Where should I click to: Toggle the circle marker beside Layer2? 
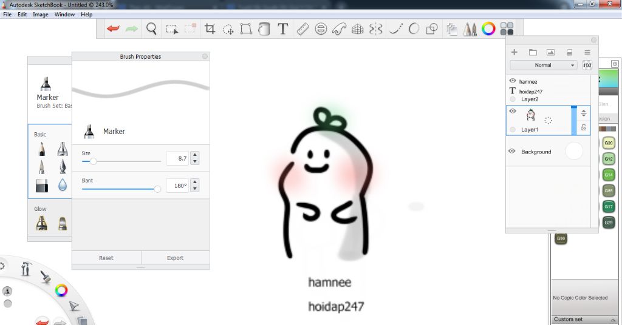513,99
